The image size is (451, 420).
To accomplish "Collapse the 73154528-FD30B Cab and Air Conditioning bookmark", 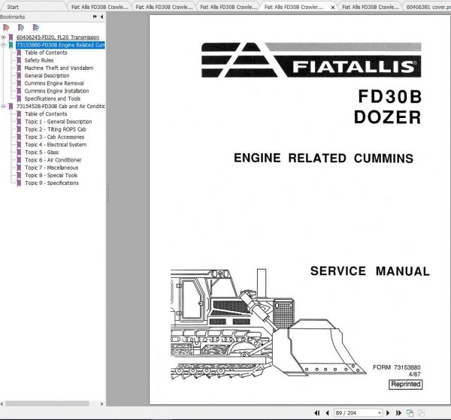I will pos(4,107).
